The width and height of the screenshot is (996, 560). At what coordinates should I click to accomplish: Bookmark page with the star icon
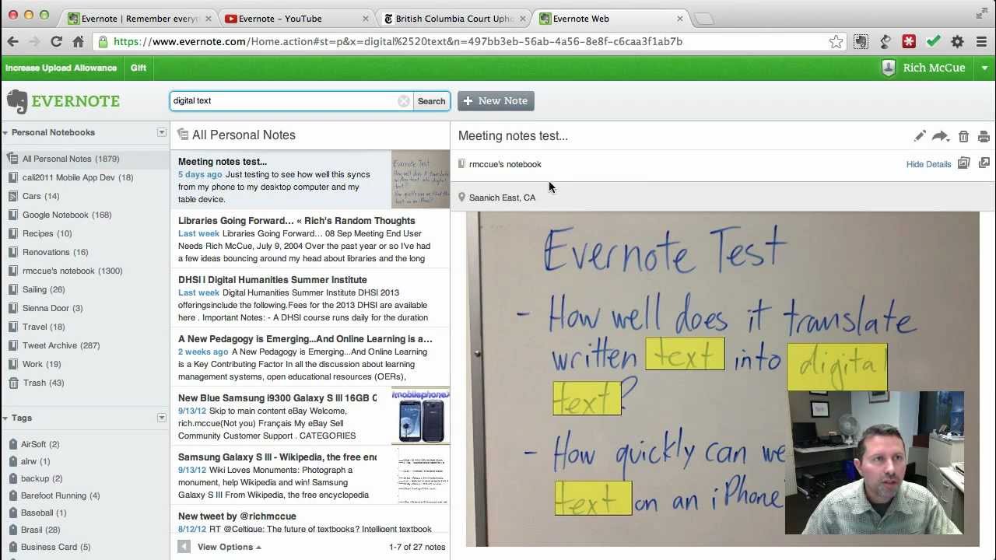(836, 42)
